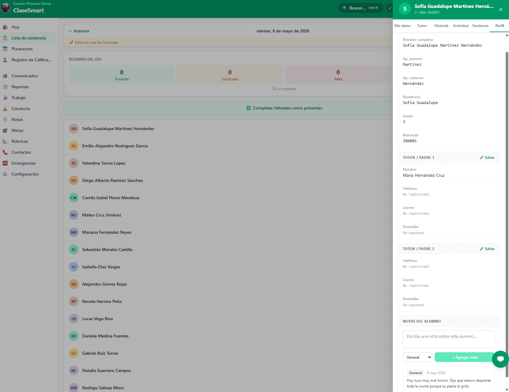Click the Conducta warning triangle icon
This screenshot has height=392, width=509.
coord(5,109)
